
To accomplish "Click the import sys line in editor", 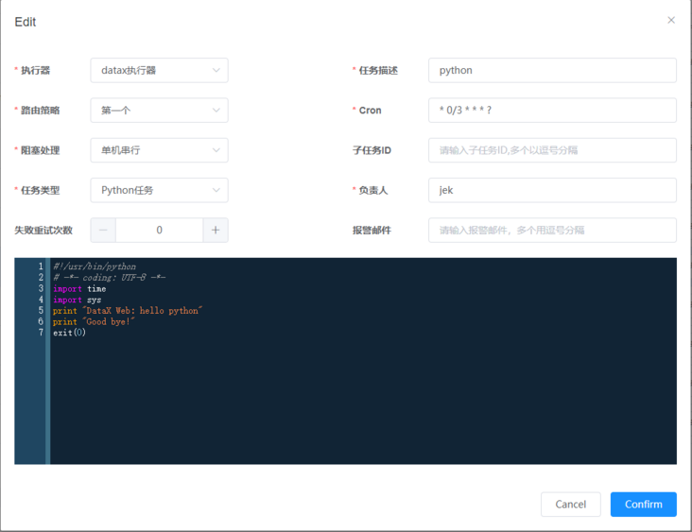I will (x=77, y=300).
